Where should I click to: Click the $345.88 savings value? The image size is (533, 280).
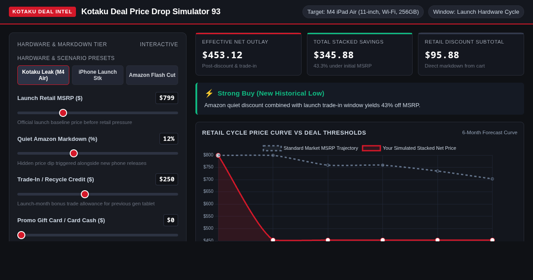point(334,55)
